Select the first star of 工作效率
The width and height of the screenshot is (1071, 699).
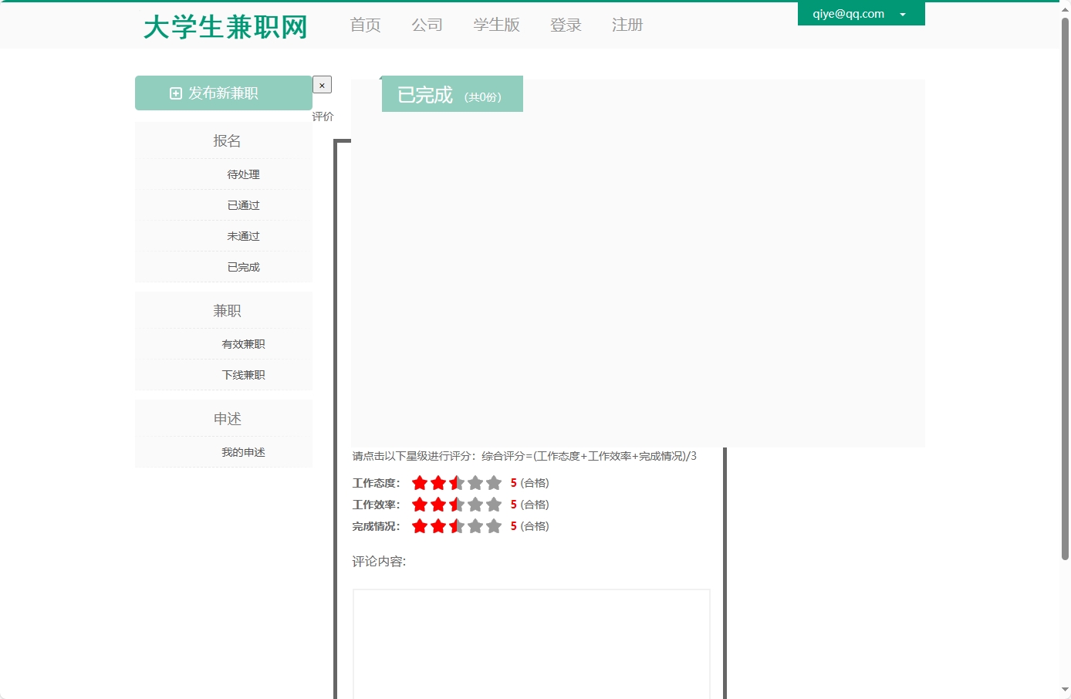tap(419, 504)
